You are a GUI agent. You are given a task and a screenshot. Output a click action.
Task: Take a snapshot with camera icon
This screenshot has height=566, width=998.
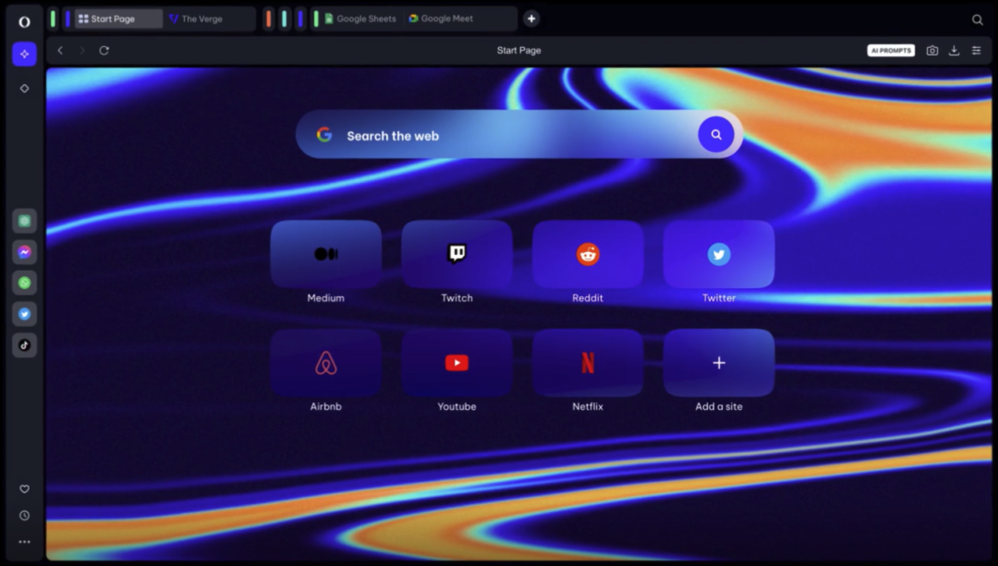(932, 51)
